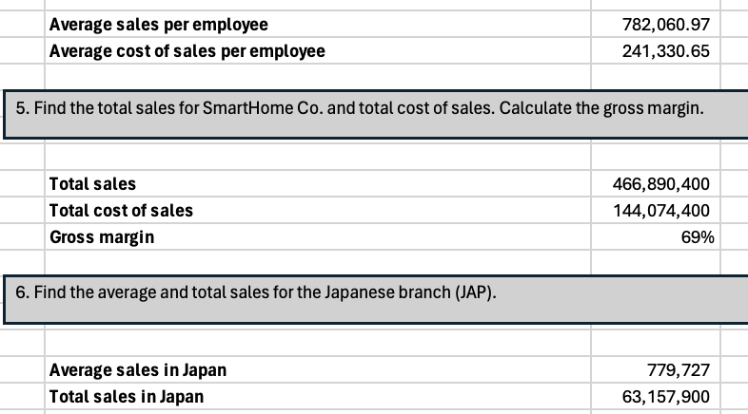Select the 'Average sales in Japan' label cell
The height and width of the screenshot is (414, 748).
[137, 369]
